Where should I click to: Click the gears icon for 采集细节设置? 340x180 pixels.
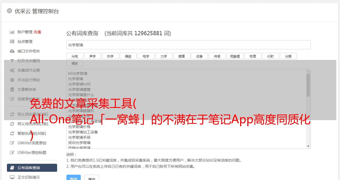pos(12,70)
